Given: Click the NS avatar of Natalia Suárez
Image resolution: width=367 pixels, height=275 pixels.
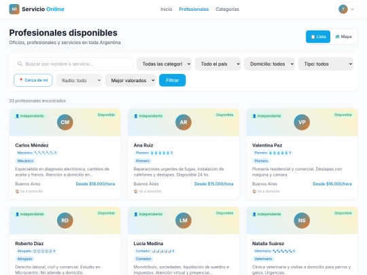Looking at the screenshot, I should pyautogui.click(x=302, y=220).
